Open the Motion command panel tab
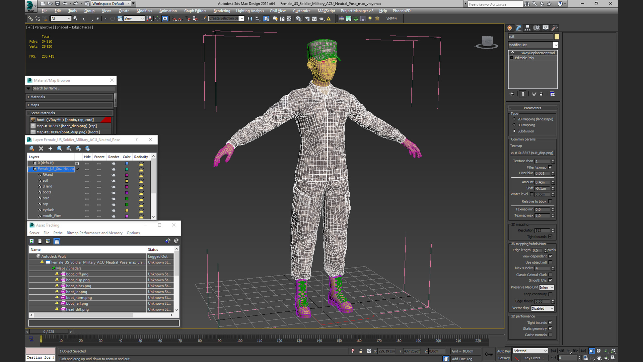 (537, 28)
